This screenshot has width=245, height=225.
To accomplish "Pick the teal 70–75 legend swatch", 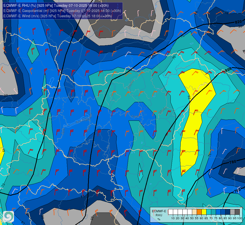I will pos(213,212).
